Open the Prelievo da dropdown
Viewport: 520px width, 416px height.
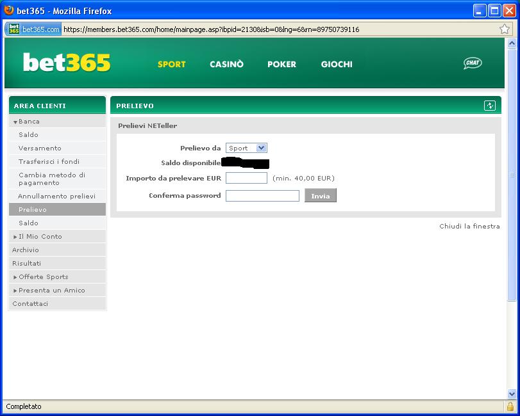coord(246,148)
